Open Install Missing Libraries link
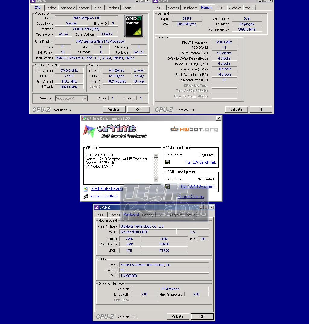The width and height of the screenshot is (309, 324). [x=107, y=189]
